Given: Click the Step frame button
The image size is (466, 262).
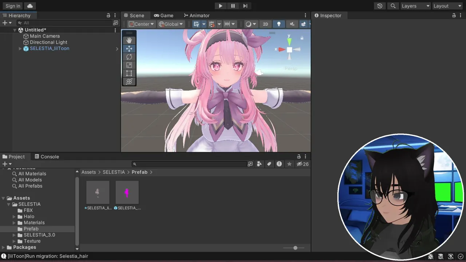Looking at the screenshot, I should click(x=245, y=6).
